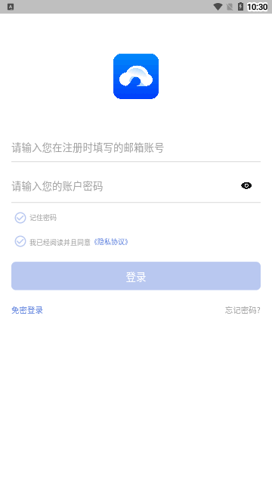Tap the Wi-Fi signal status icon

[x=218, y=7]
